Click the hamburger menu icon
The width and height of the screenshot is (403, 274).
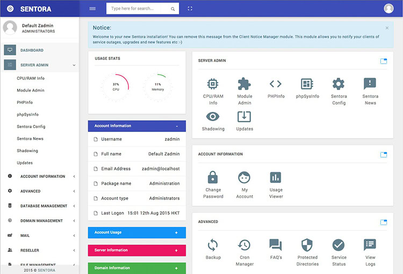click(x=92, y=9)
